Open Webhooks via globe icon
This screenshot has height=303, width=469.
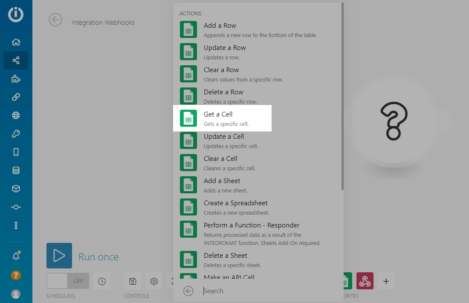click(16, 115)
